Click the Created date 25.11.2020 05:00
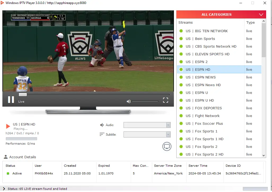Image resolution: width=272 pixels, height=192 pixels. pyautogui.click(x=77, y=173)
